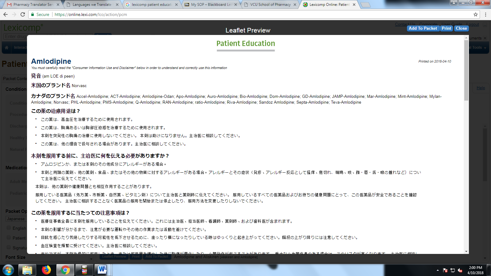The image size is (491, 276).
Task: Switch to the My SOP Blackboard tab
Action: 211,5
